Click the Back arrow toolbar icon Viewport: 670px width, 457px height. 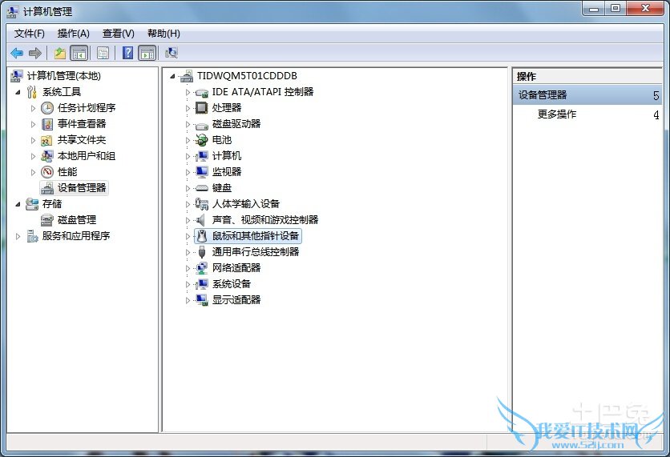click(17, 53)
